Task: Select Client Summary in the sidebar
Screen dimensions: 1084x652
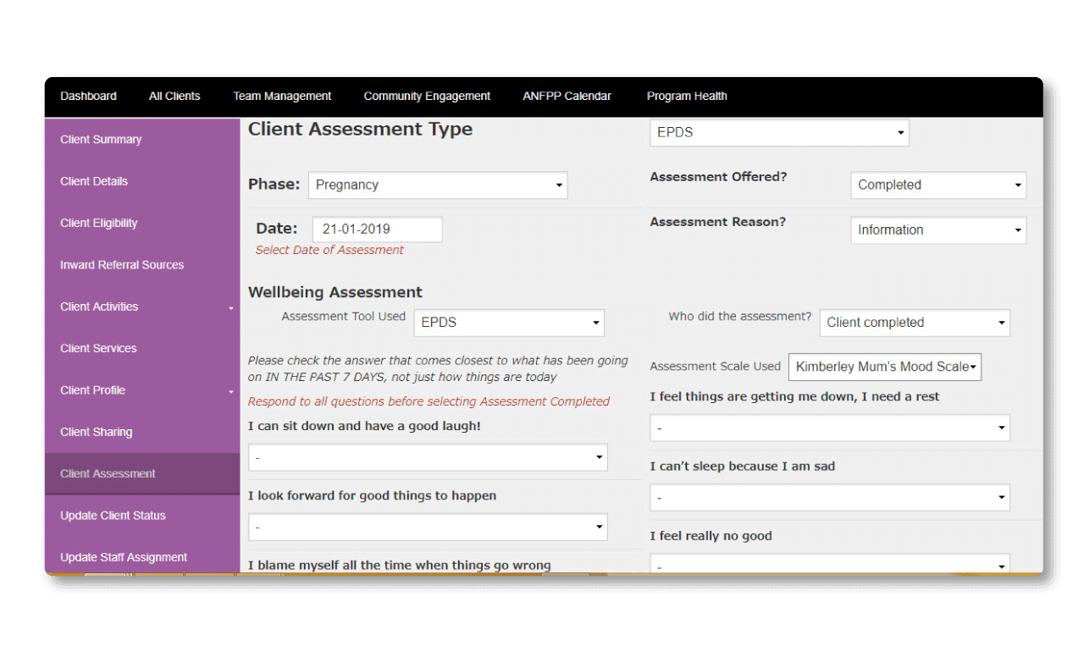Action: [x=101, y=139]
